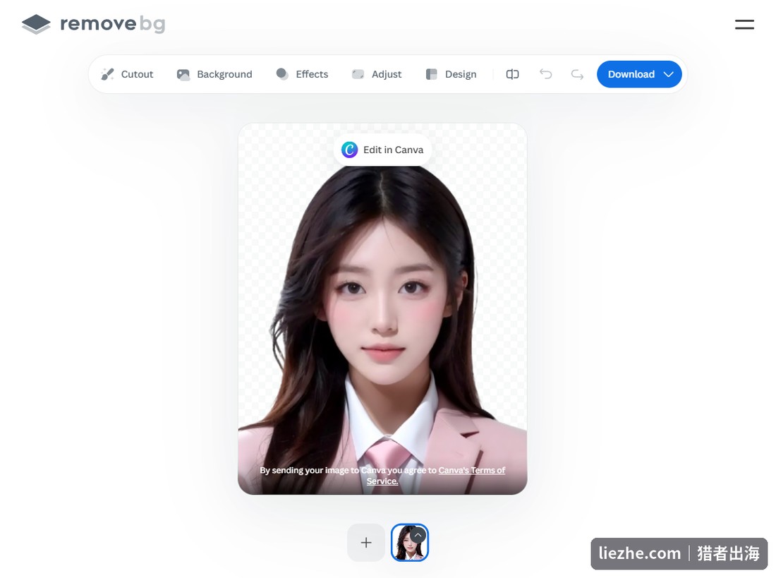The image size is (776, 578).
Task: Click Edit in Canva button
Action: point(382,150)
